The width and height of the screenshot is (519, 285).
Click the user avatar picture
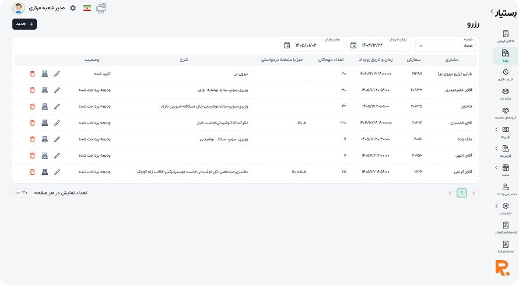(x=19, y=8)
